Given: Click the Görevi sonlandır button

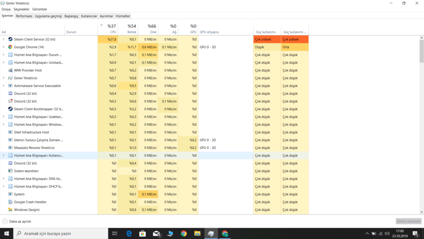Looking at the screenshot, I should [408, 222].
